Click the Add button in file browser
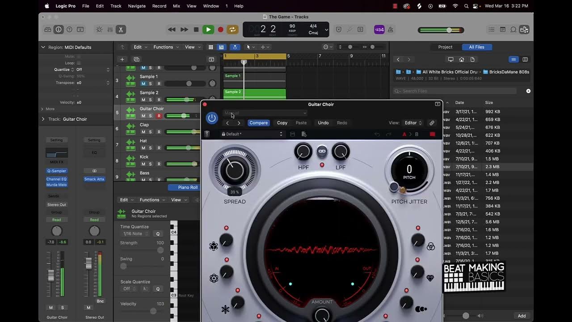This screenshot has height=322, width=572. pos(522,316)
